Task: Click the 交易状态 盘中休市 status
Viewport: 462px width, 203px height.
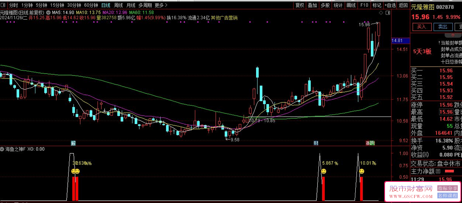Action: click(x=436, y=163)
